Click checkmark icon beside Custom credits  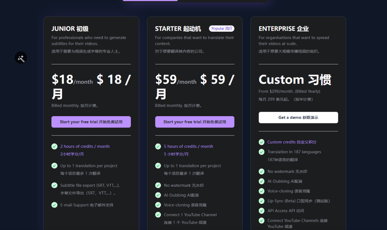pos(261,142)
